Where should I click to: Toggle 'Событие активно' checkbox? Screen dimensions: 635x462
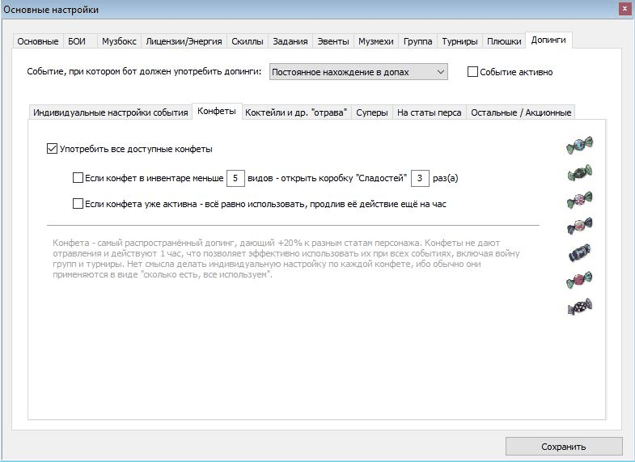click(472, 72)
